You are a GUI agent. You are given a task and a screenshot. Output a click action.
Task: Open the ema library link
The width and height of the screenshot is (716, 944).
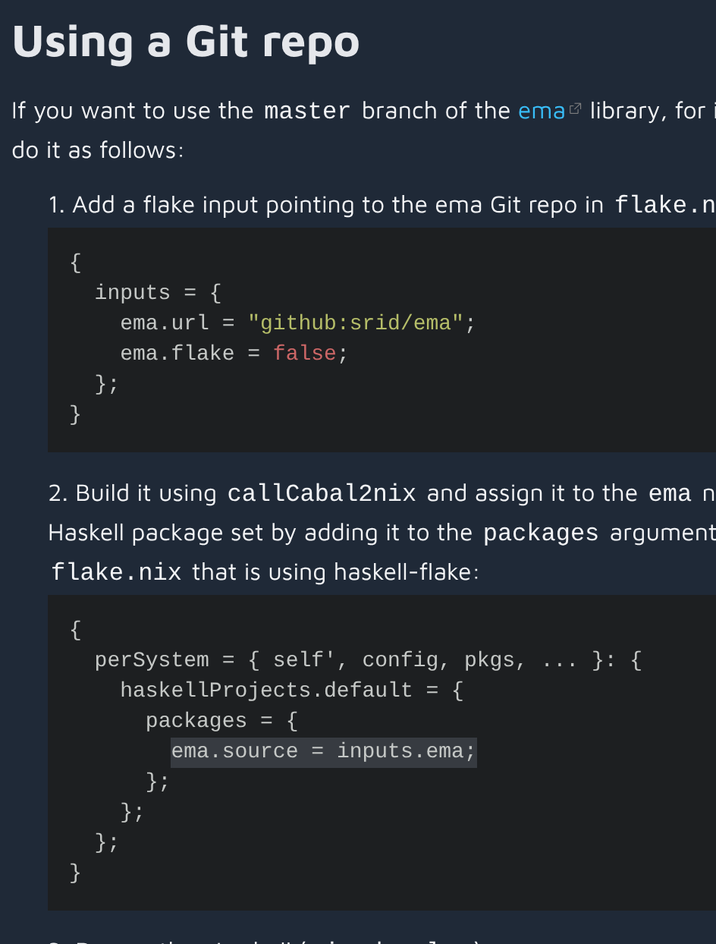pyautogui.click(x=542, y=111)
